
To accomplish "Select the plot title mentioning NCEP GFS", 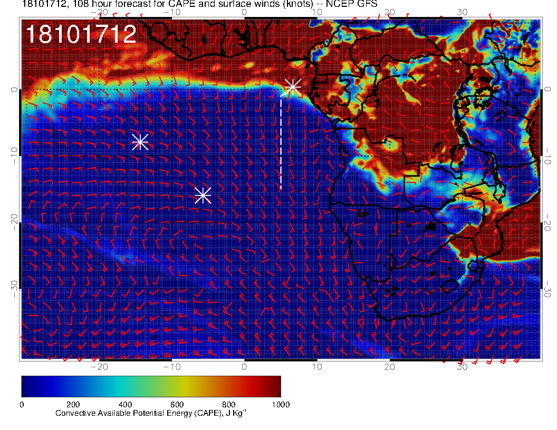I will pos(199,4).
